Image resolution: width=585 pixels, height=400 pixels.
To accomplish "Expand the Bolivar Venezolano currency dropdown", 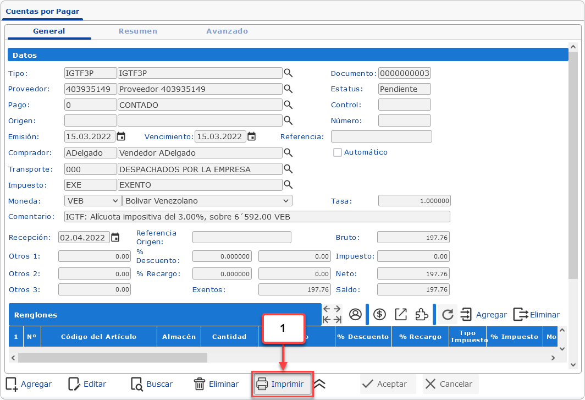I will pos(207,201).
